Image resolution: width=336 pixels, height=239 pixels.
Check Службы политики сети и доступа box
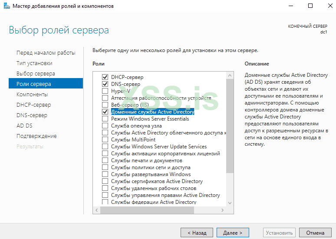click(105, 167)
